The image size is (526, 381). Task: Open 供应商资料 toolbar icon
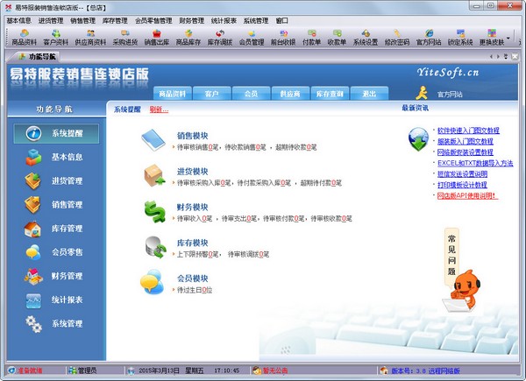pyautogui.click(x=90, y=37)
